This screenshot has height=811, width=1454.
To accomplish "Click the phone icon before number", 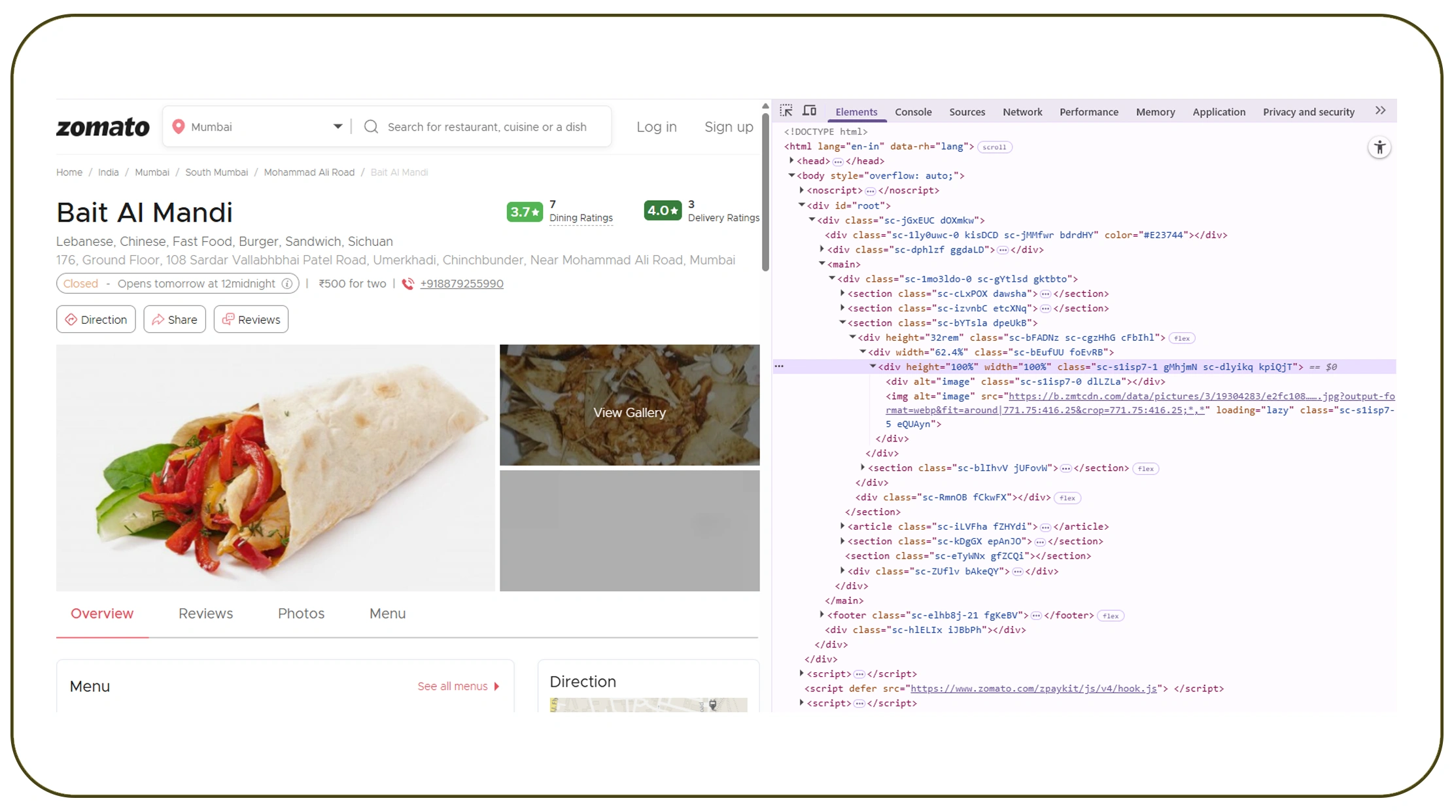I will click(x=407, y=284).
